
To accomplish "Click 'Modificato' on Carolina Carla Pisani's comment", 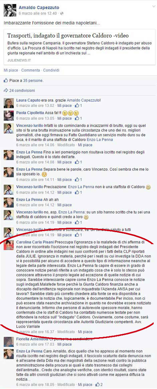I will tap(66, 332).
